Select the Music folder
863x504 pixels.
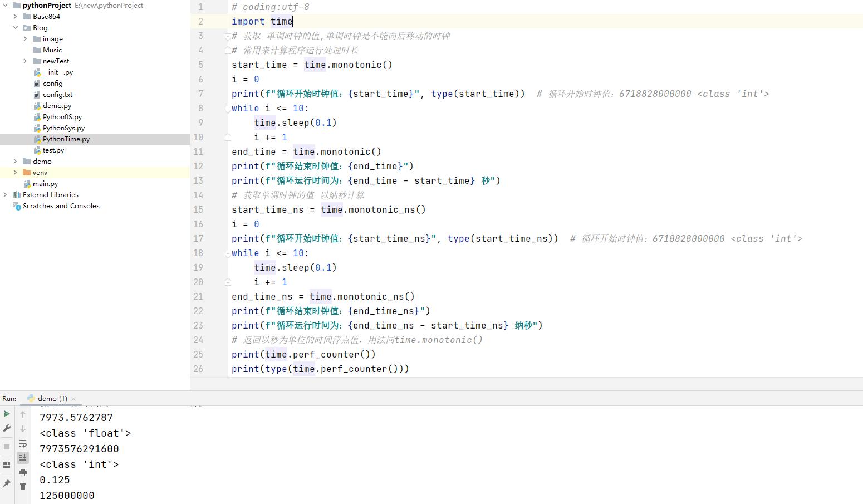(52, 50)
